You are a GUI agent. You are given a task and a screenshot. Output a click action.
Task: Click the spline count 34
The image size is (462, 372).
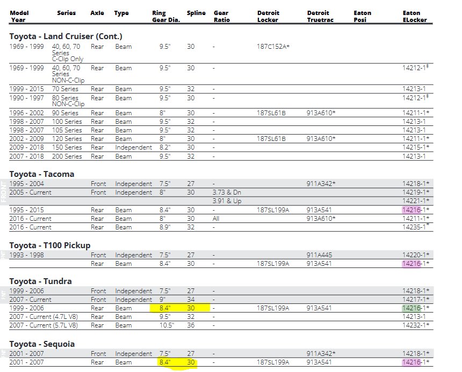pos(191,299)
